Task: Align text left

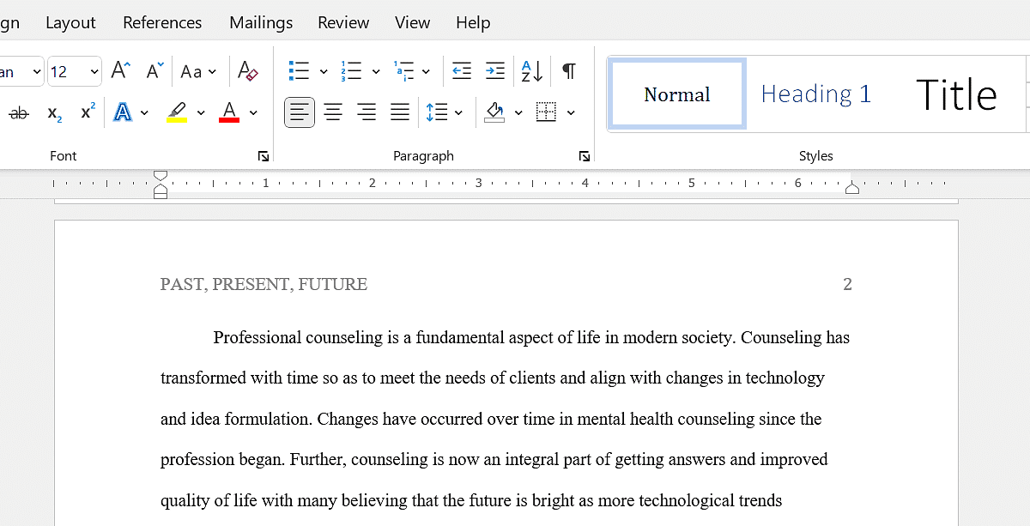Action: pos(300,112)
